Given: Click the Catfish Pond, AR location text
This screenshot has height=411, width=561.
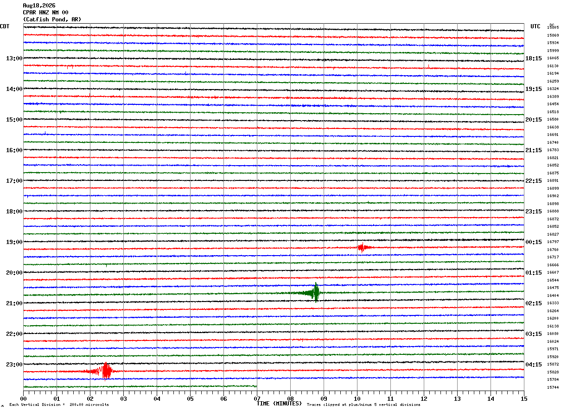Looking at the screenshot, I should pos(52,19).
